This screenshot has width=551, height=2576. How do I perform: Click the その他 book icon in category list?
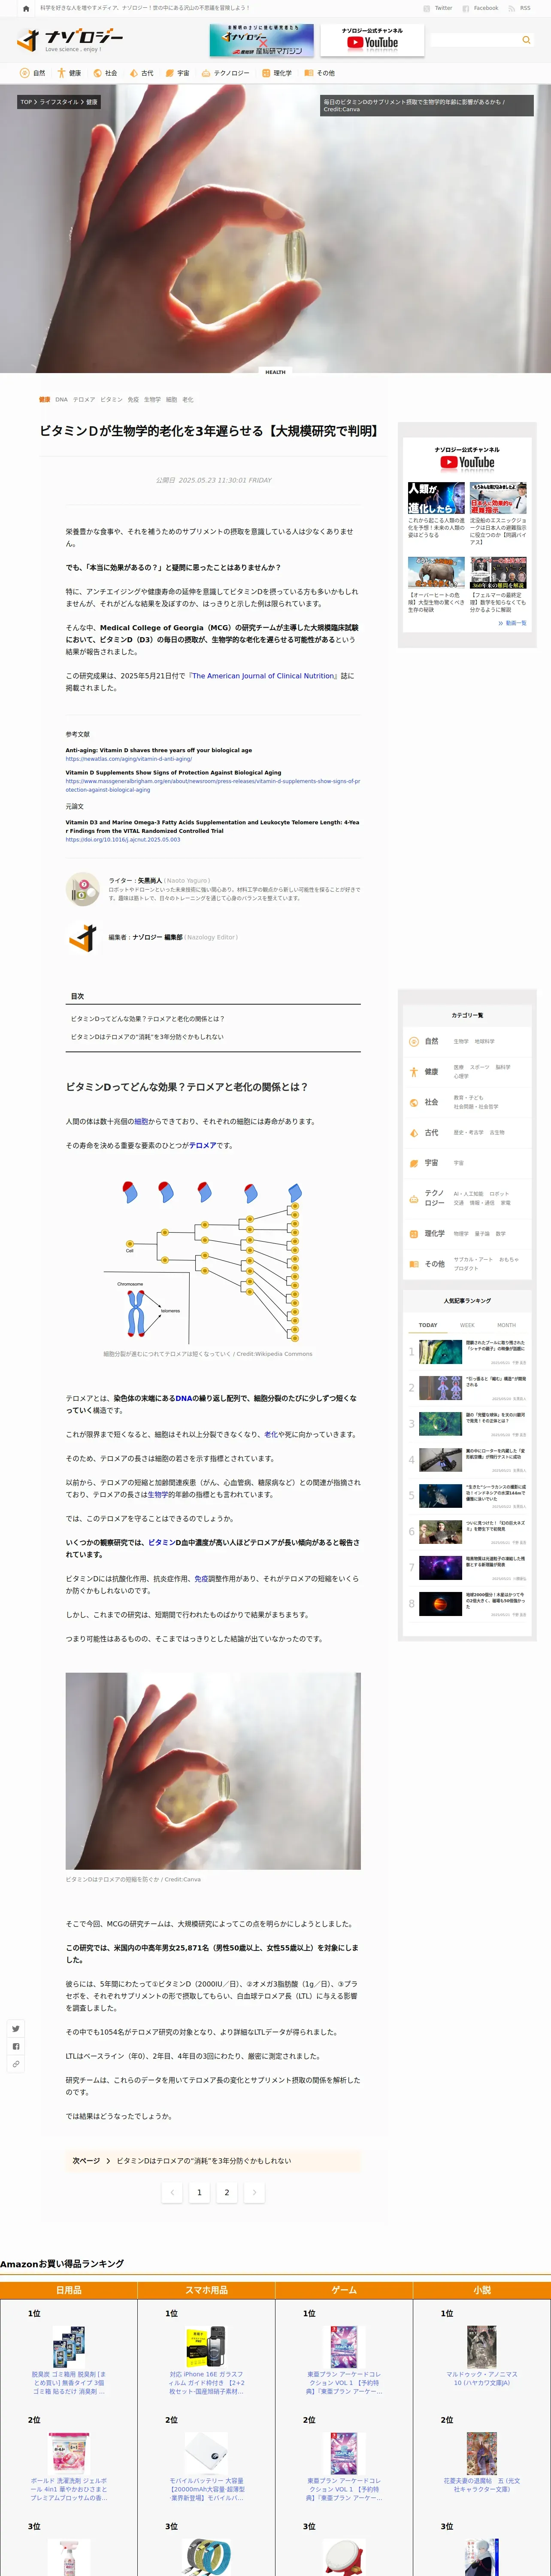414,1264
